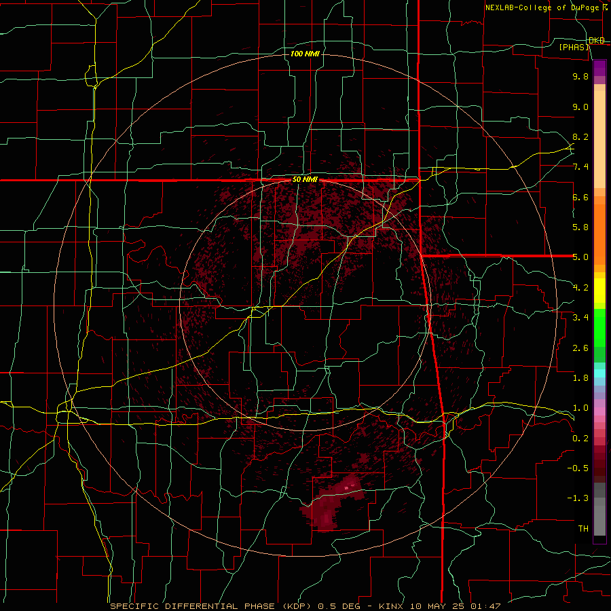611x611 pixels.
Task: Select the 4.2 value on the color scale
Action: pos(580,288)
